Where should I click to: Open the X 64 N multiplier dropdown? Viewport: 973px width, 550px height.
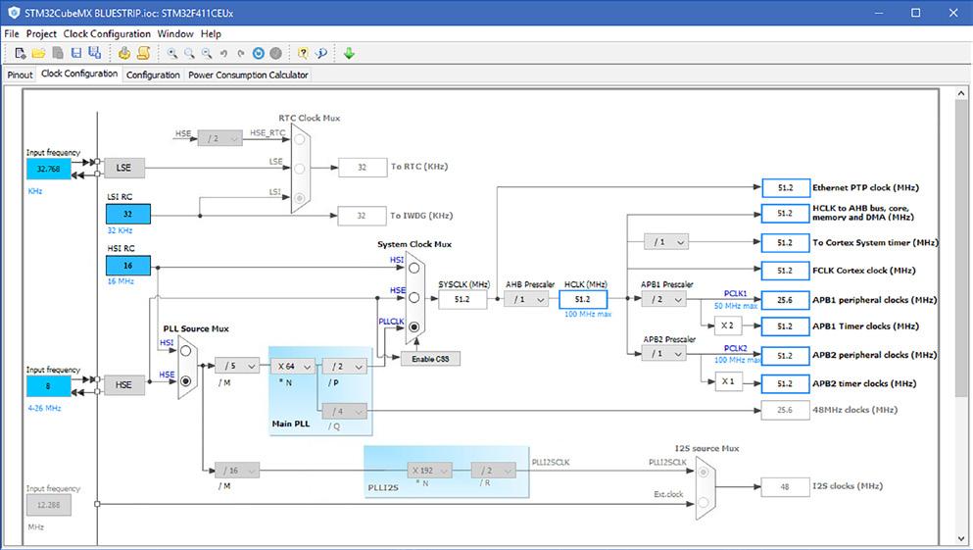click(292, 367)
